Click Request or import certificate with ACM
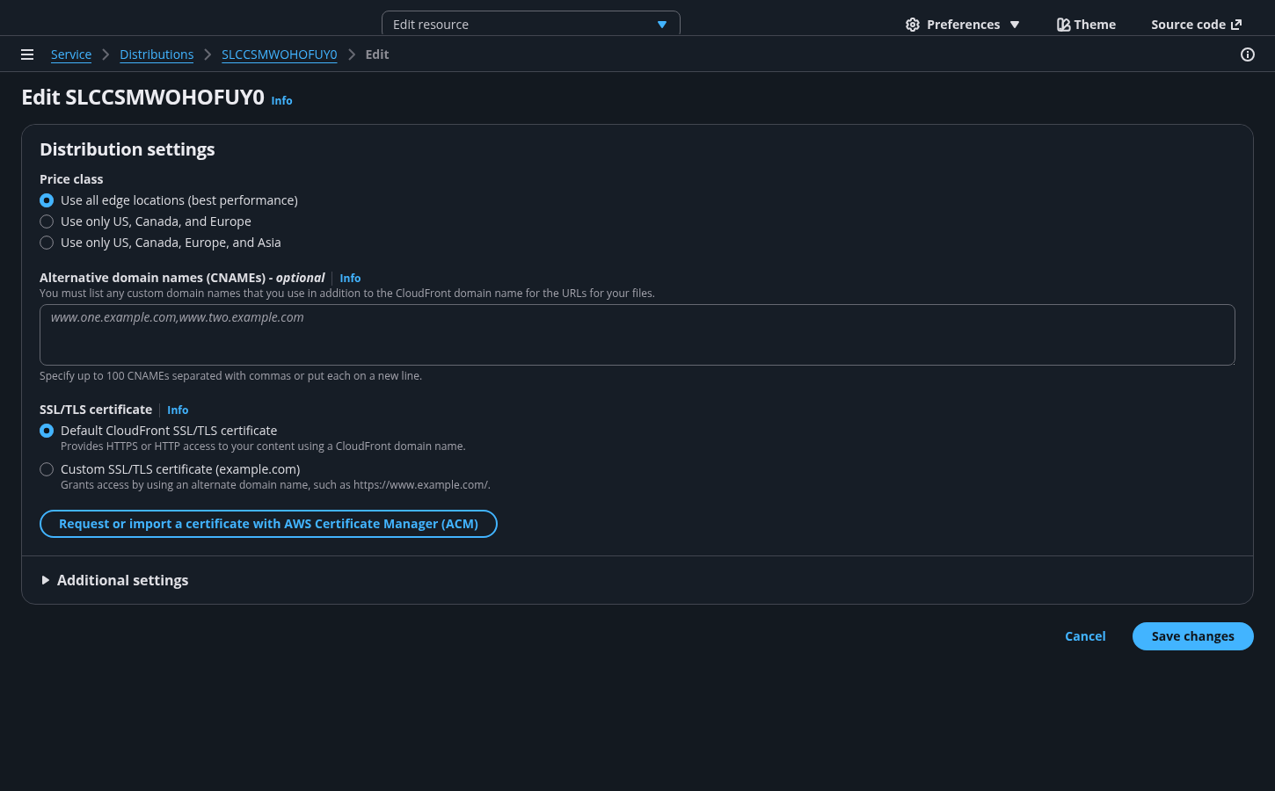This screenshot has height=791, width=1275. click(x=268, y=524)
